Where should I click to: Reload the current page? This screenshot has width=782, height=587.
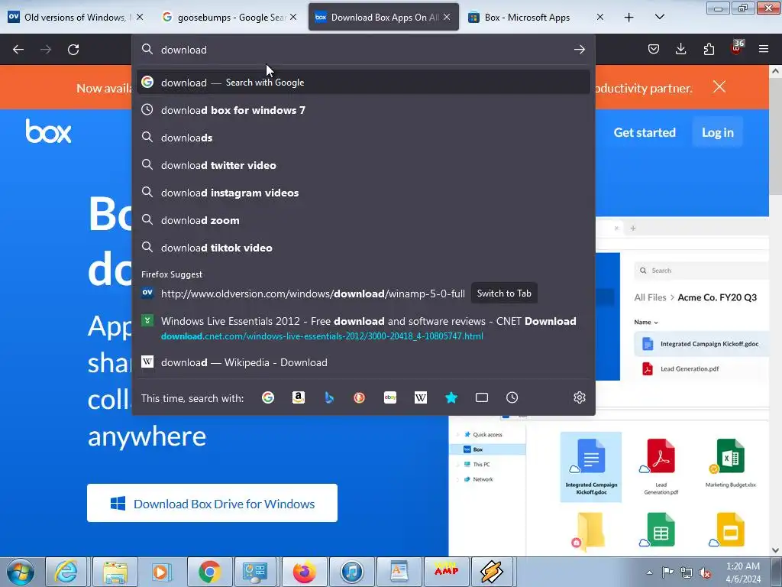[73, 50]
